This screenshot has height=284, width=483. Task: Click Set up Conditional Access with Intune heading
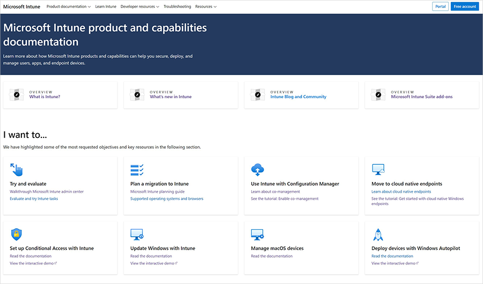(x=52, y=248)
